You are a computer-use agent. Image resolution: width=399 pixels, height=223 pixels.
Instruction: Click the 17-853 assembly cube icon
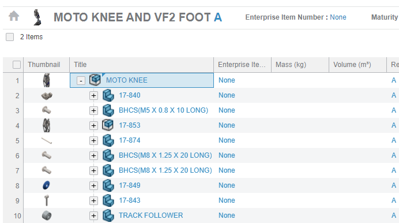[x=108, y=125]
